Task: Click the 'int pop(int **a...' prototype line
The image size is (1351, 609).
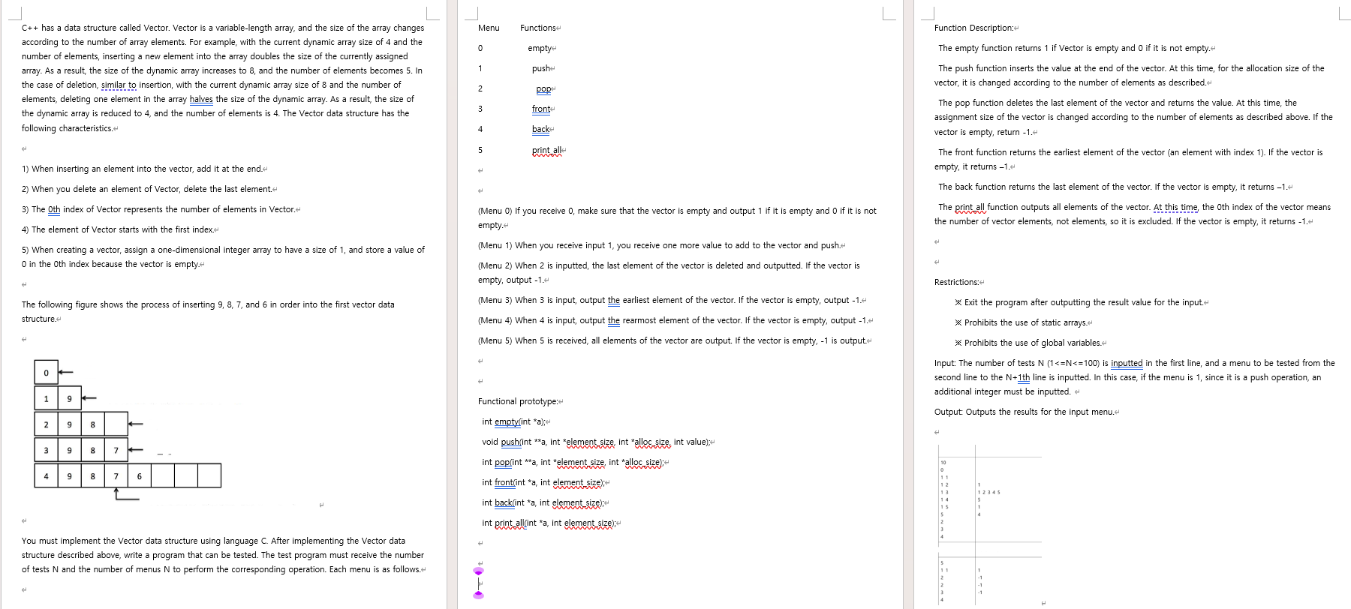Action: [573, 462]
